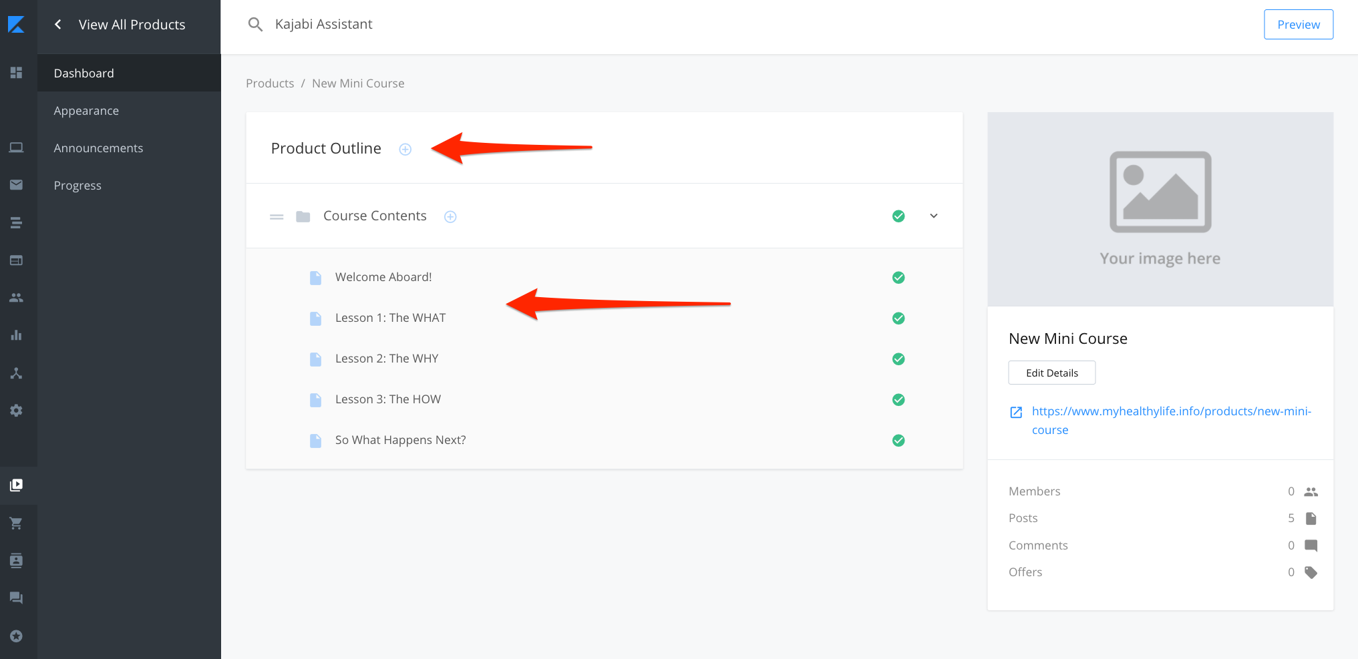The height and width of the screenshot is (659, 1358).
Task: Click the Comments bubble icon in stats
Action: [1311, 545]
